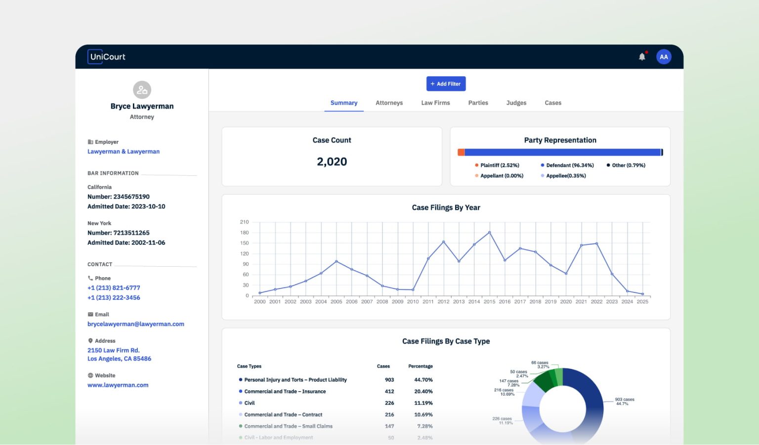This screenshot has width=759, height=445.
Task: Click the Address location pin icon
Action: [90, 340]
